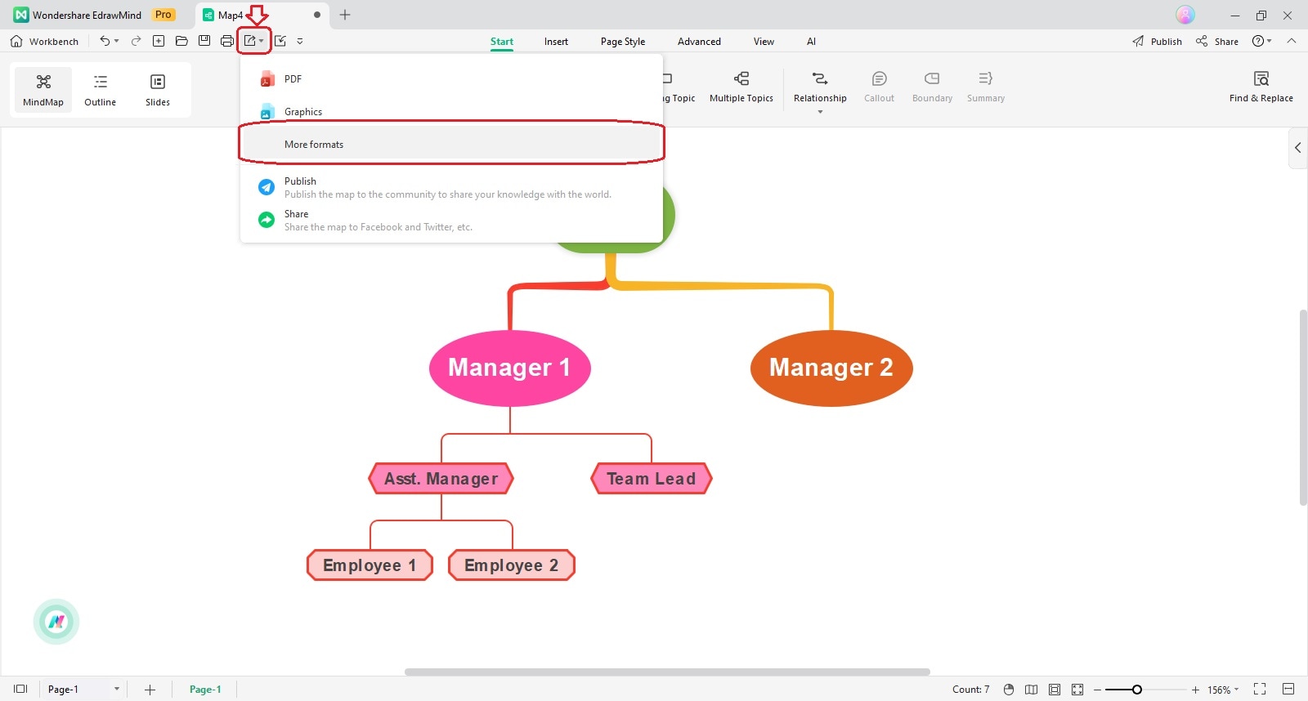The width and height of the screenshot is (1308, 701).
Task: Select the Asst. Manager subtopic
Action: click(x=441, y=479)
